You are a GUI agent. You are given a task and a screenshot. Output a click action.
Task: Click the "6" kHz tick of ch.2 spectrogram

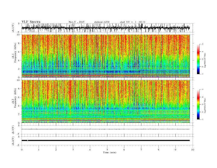(19, 97)
